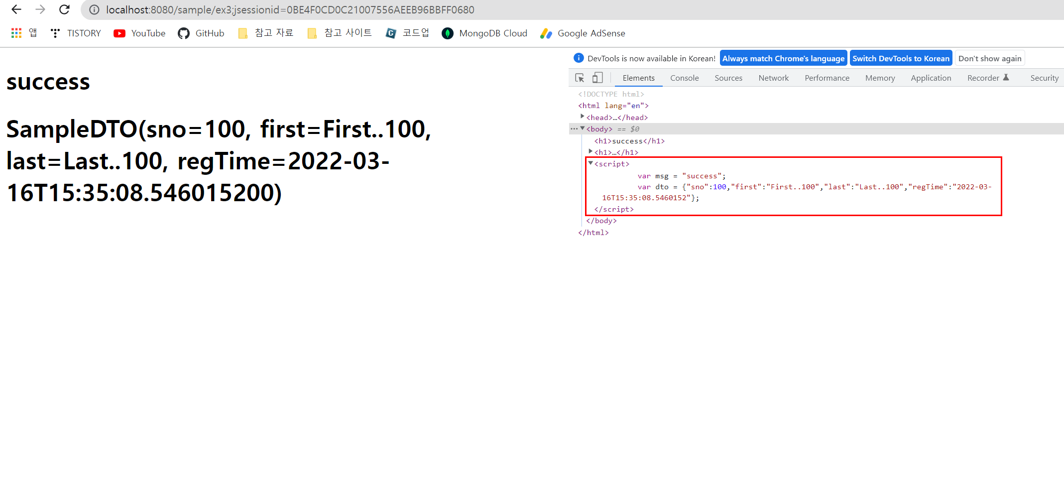The image size is (1064, 499).
Task: Open the 참고 자료 bookmark folder
Action: pos(266,33)
